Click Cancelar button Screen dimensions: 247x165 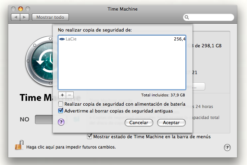tap(139, 122)
